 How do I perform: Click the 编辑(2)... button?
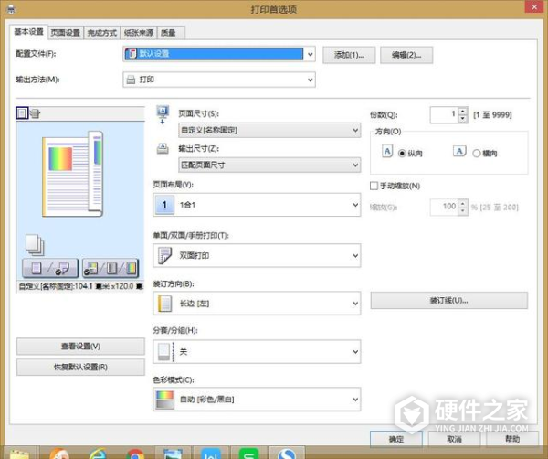406,55
